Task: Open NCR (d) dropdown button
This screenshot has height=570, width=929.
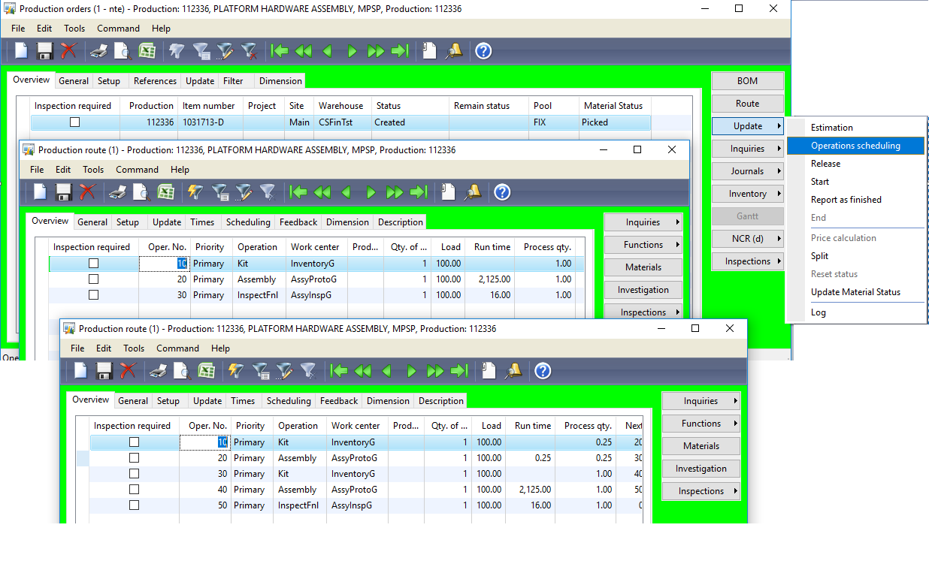Action: tap(748, 239)
